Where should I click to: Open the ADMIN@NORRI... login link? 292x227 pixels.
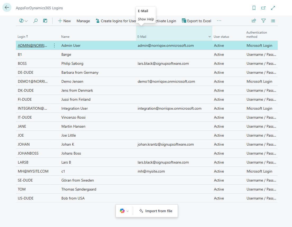pyautogui.click(x=32, y=45)
